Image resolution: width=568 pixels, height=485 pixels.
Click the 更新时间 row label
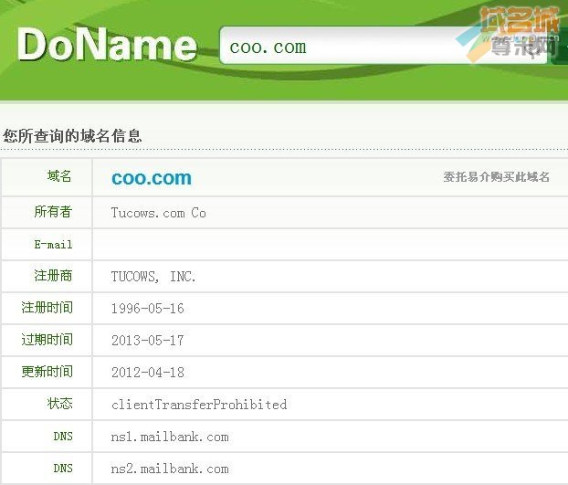click(47, 371)
